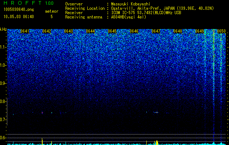Click the tall yellow level peak below 0642

click(x=42, y=141)
